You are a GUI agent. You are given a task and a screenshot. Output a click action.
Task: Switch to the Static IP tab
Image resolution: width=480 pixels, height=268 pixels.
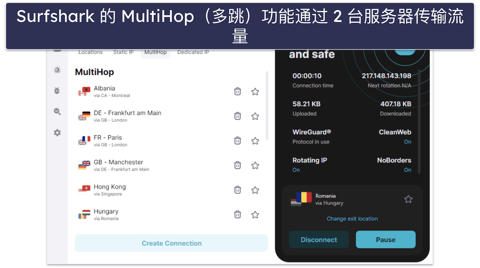(x=123, y=52)
